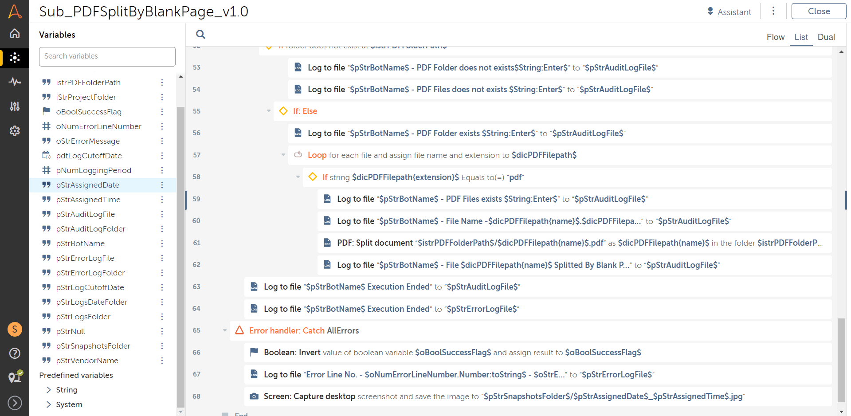This screenshot has height=416, width=851.
Task: Click the Search variables field
Action: click(x=107, y=56)
